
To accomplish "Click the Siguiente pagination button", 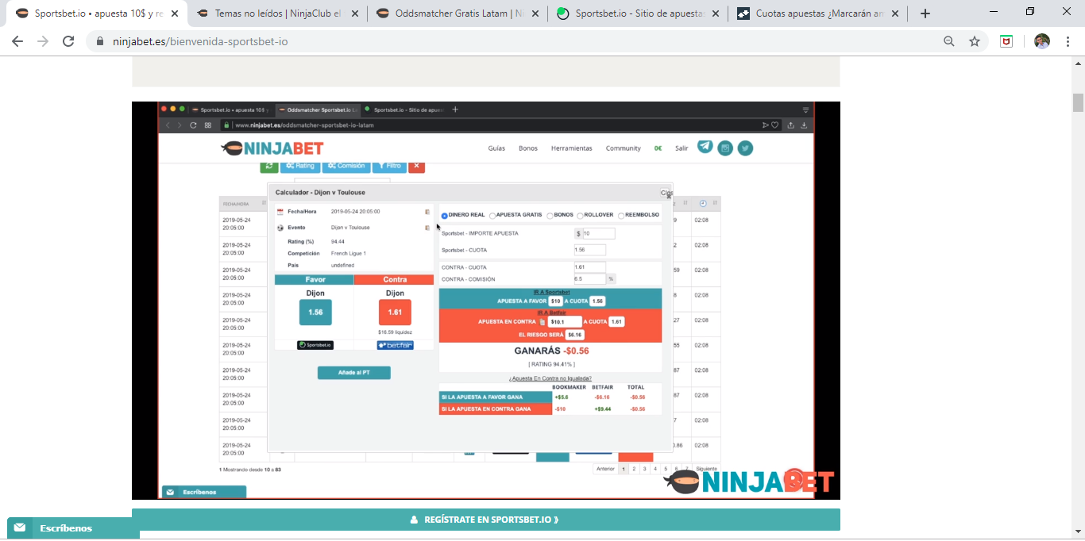I will tap(706, 469).
